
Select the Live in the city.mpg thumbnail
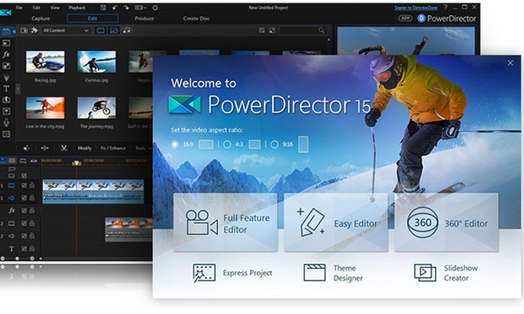click(45, 108)
